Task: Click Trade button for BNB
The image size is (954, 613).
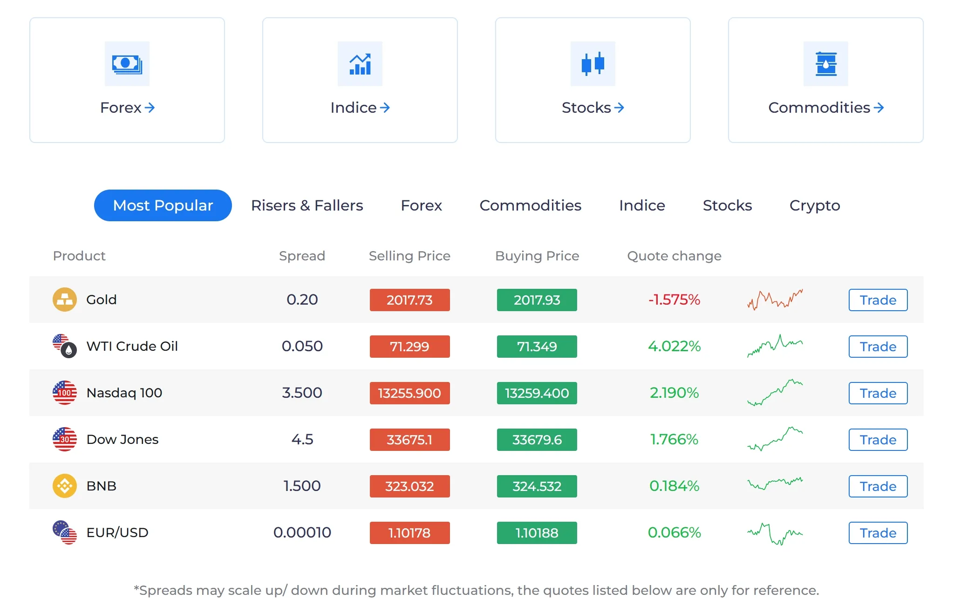Action: point(878,486)
